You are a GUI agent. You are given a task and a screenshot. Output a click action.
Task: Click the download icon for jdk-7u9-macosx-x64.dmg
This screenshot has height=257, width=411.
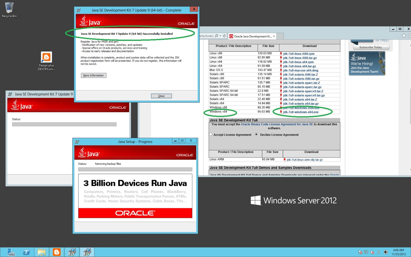281,70
